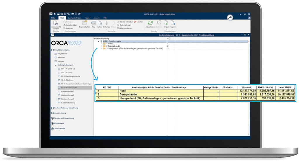The image size is (299, 166).
Task: Collapse the Projektstammdaten section
Action: point(53,50)
